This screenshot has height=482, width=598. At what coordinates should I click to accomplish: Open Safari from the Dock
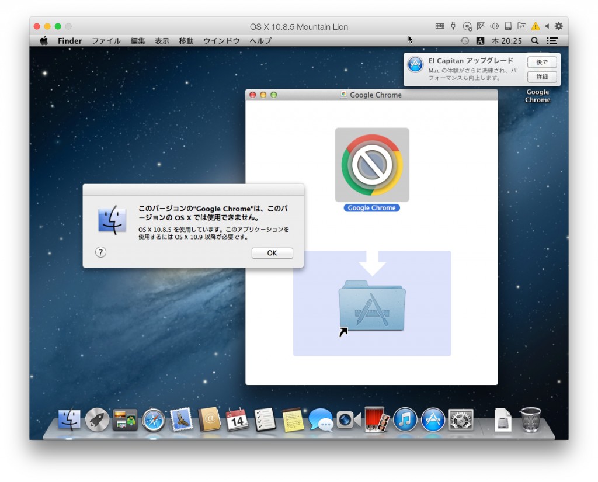coord(154,419)
